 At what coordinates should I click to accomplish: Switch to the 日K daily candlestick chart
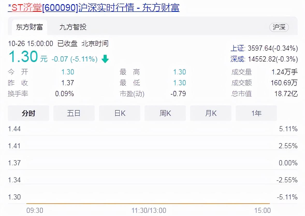point(119,113)
